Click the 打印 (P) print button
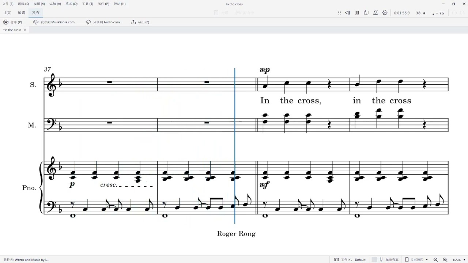This screenshot has width=468, height=263. point(13,22)
